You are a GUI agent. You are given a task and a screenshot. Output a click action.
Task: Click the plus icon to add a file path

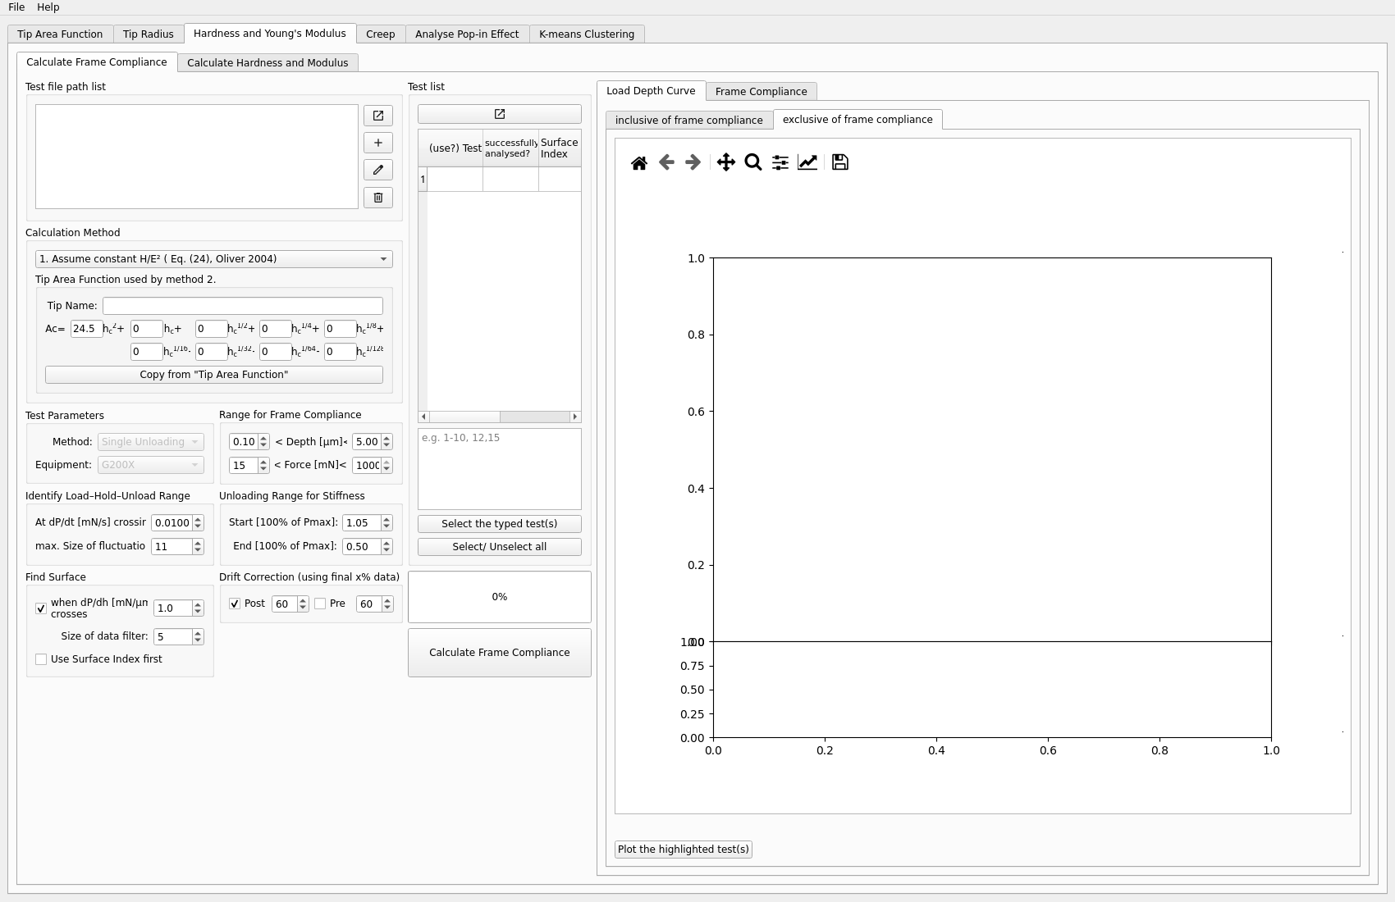tap(377, 143)
